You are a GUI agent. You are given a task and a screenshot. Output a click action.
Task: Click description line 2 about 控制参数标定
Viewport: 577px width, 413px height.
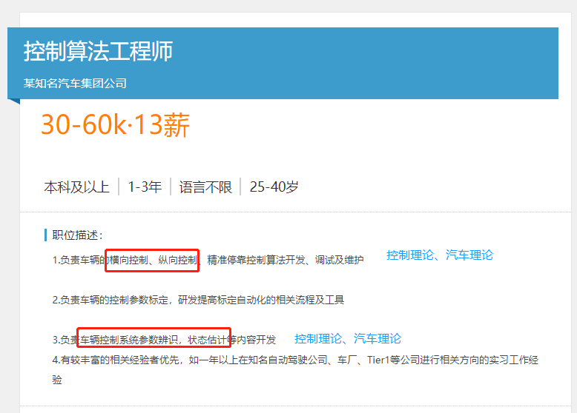pyautogui.click(x=198, y=300)
